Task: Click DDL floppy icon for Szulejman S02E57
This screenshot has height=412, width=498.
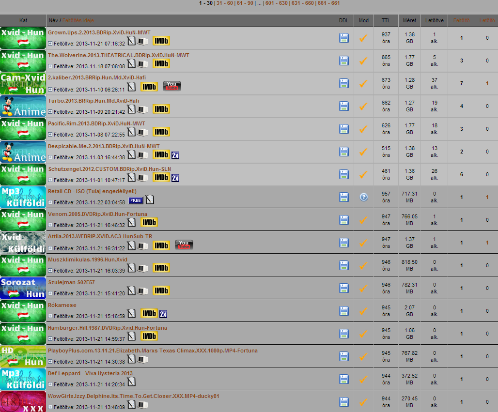Action: click(343, 288)
